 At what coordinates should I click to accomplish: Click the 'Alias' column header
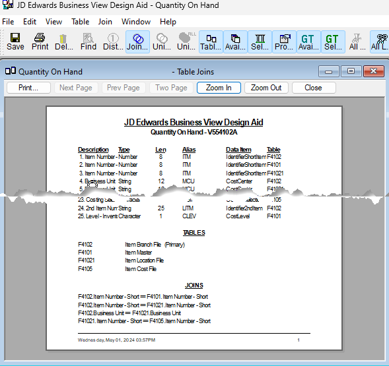[x=189, y=150]
